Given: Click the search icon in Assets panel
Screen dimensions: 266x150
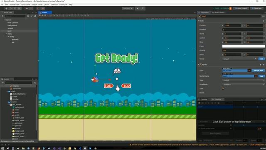Looking at the screenshot, I should [35, 82].
